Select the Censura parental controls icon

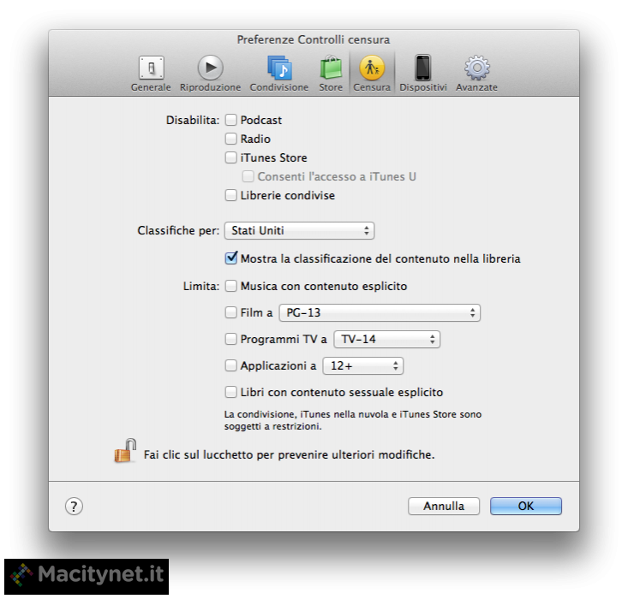(372, 74)
